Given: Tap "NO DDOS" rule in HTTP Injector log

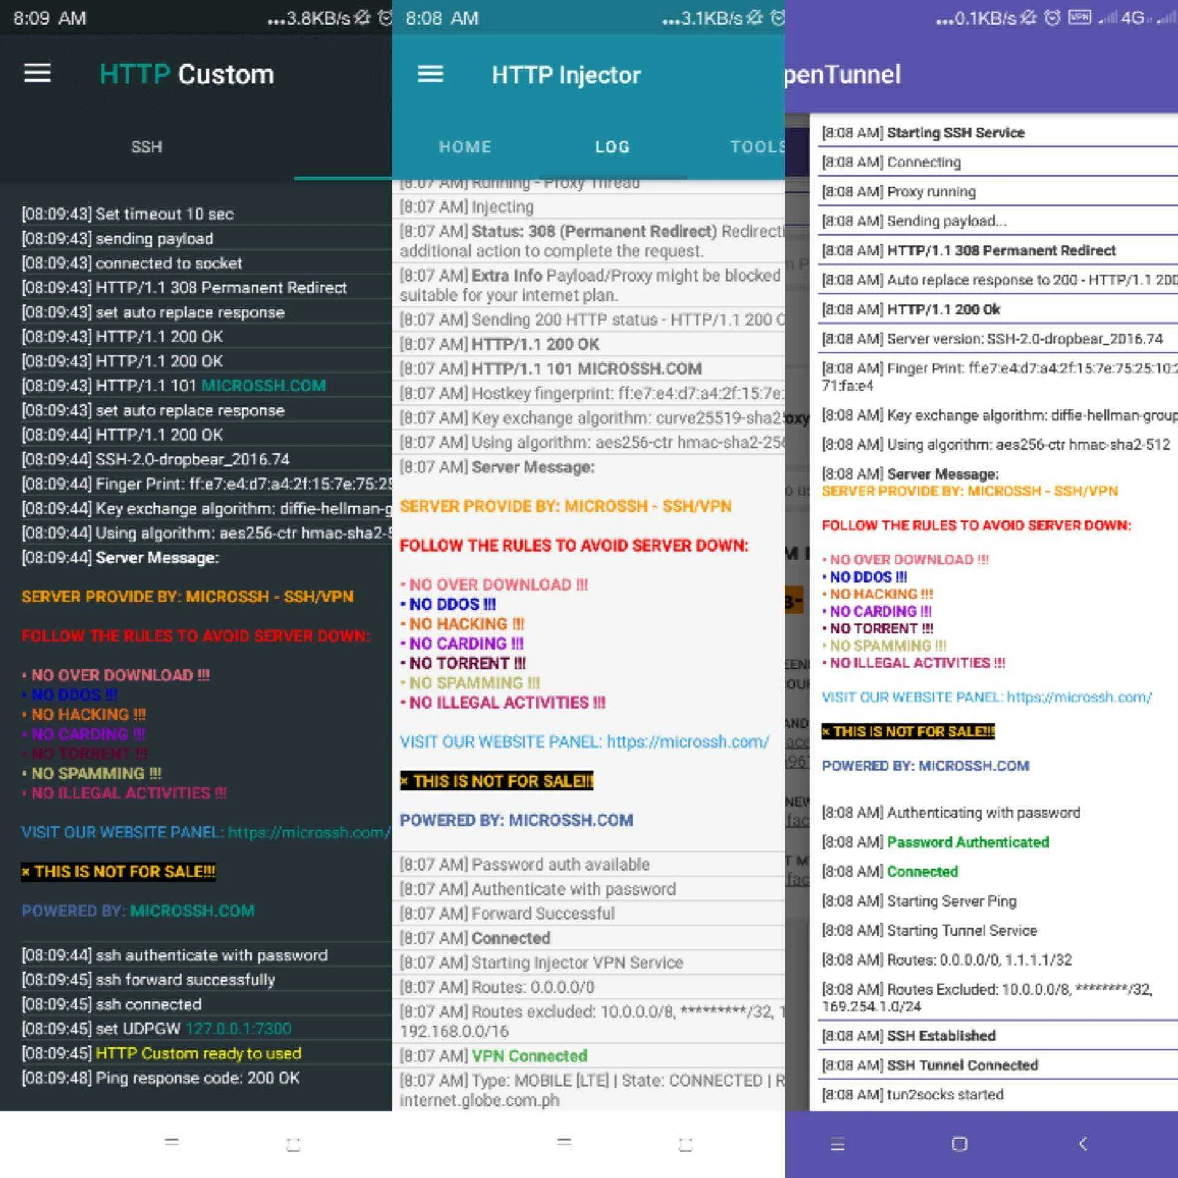Looking at the screenshot, I should (448, 604).
